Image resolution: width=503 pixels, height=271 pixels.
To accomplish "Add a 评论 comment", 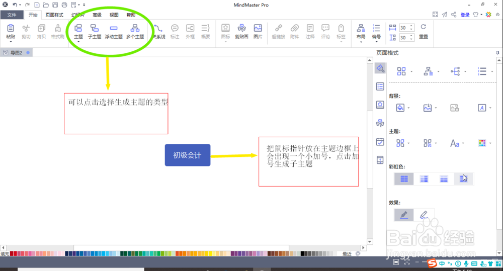I will click(x=325, y=32).
